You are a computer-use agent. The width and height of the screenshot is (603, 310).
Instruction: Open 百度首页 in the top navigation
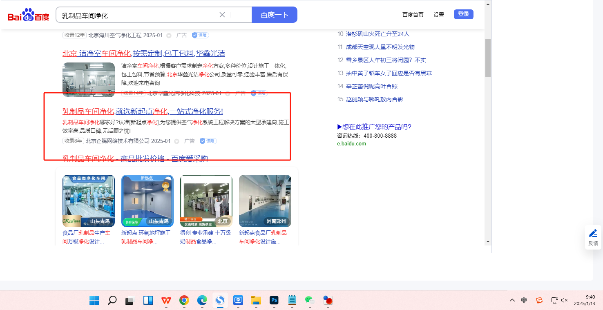(x=413, y=15)
